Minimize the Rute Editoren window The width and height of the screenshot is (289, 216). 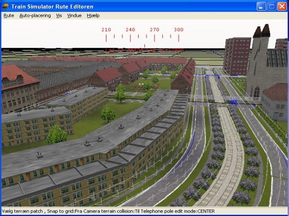point(261,6)
